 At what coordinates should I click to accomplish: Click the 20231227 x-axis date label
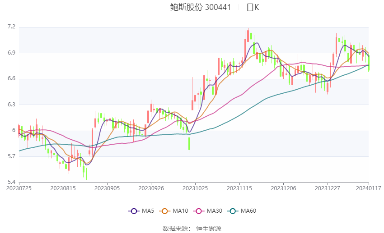coord(328,188)
